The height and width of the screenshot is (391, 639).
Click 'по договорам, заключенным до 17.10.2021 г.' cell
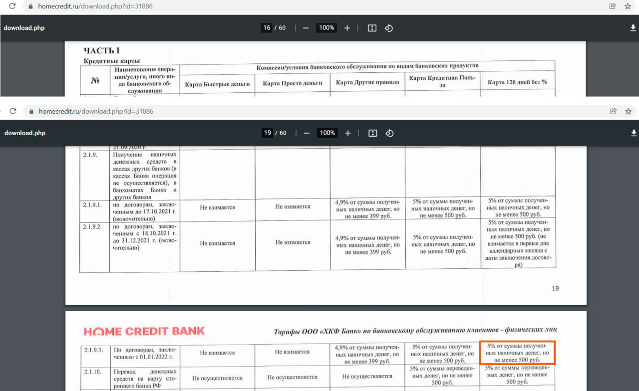(x=145, y=211)
